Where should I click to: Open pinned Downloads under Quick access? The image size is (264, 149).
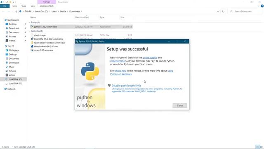[x=14, y=28]
